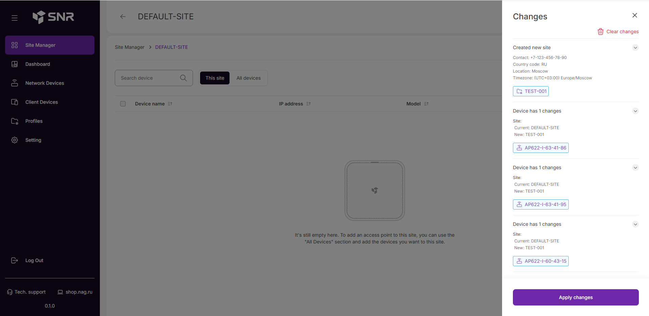649x316 pixels.
Task: Open Network Devices in sidebar
Action: click(x=44, y=83)
